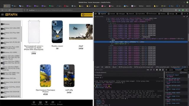Viewport: 189px width, 106px height.
Task: Toggle the Galaxy S22 S901 switch
Action: pos(3,38)
